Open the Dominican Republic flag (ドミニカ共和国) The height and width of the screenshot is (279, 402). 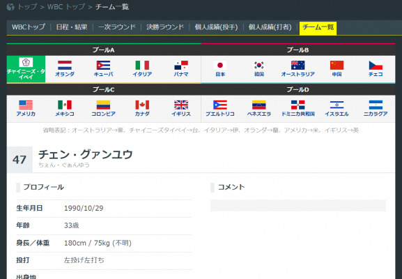coord(298,105)
